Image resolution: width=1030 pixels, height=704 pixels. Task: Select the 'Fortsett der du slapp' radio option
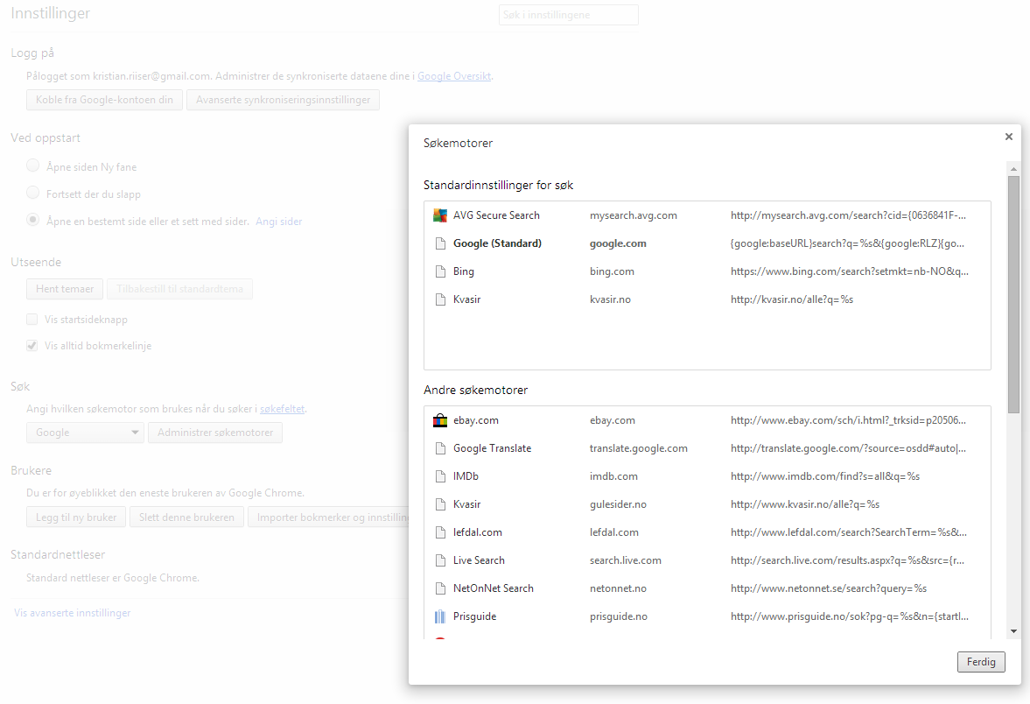33,193
